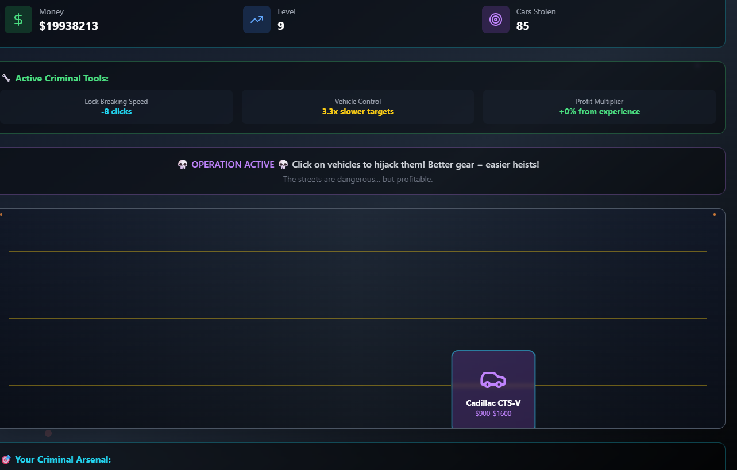Click the purple target Cars Stolen icon

(496, 20)
